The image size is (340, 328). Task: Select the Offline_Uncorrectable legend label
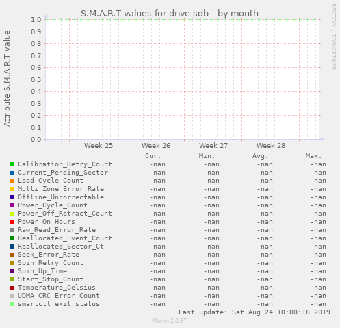click(x=61, y=197)
